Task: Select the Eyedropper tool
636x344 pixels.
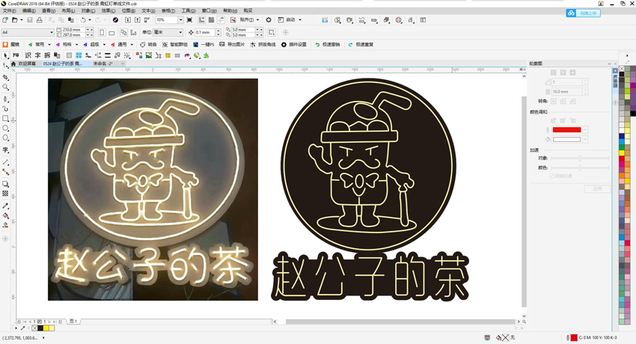Action: pos(5,206)
